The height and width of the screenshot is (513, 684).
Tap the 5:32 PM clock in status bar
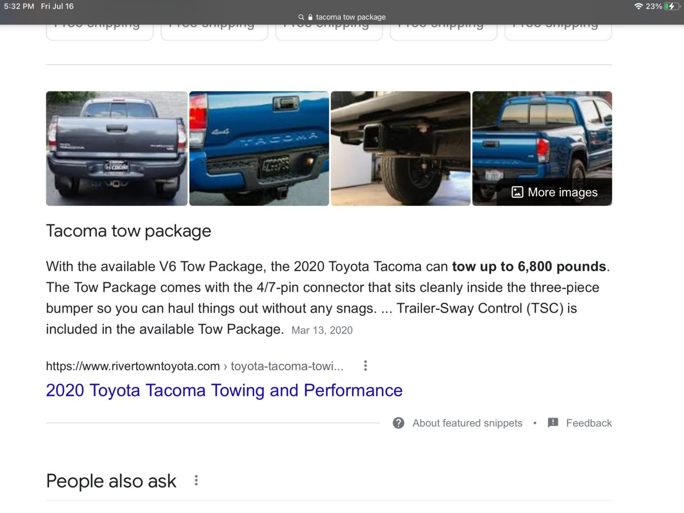pos(19,6)
